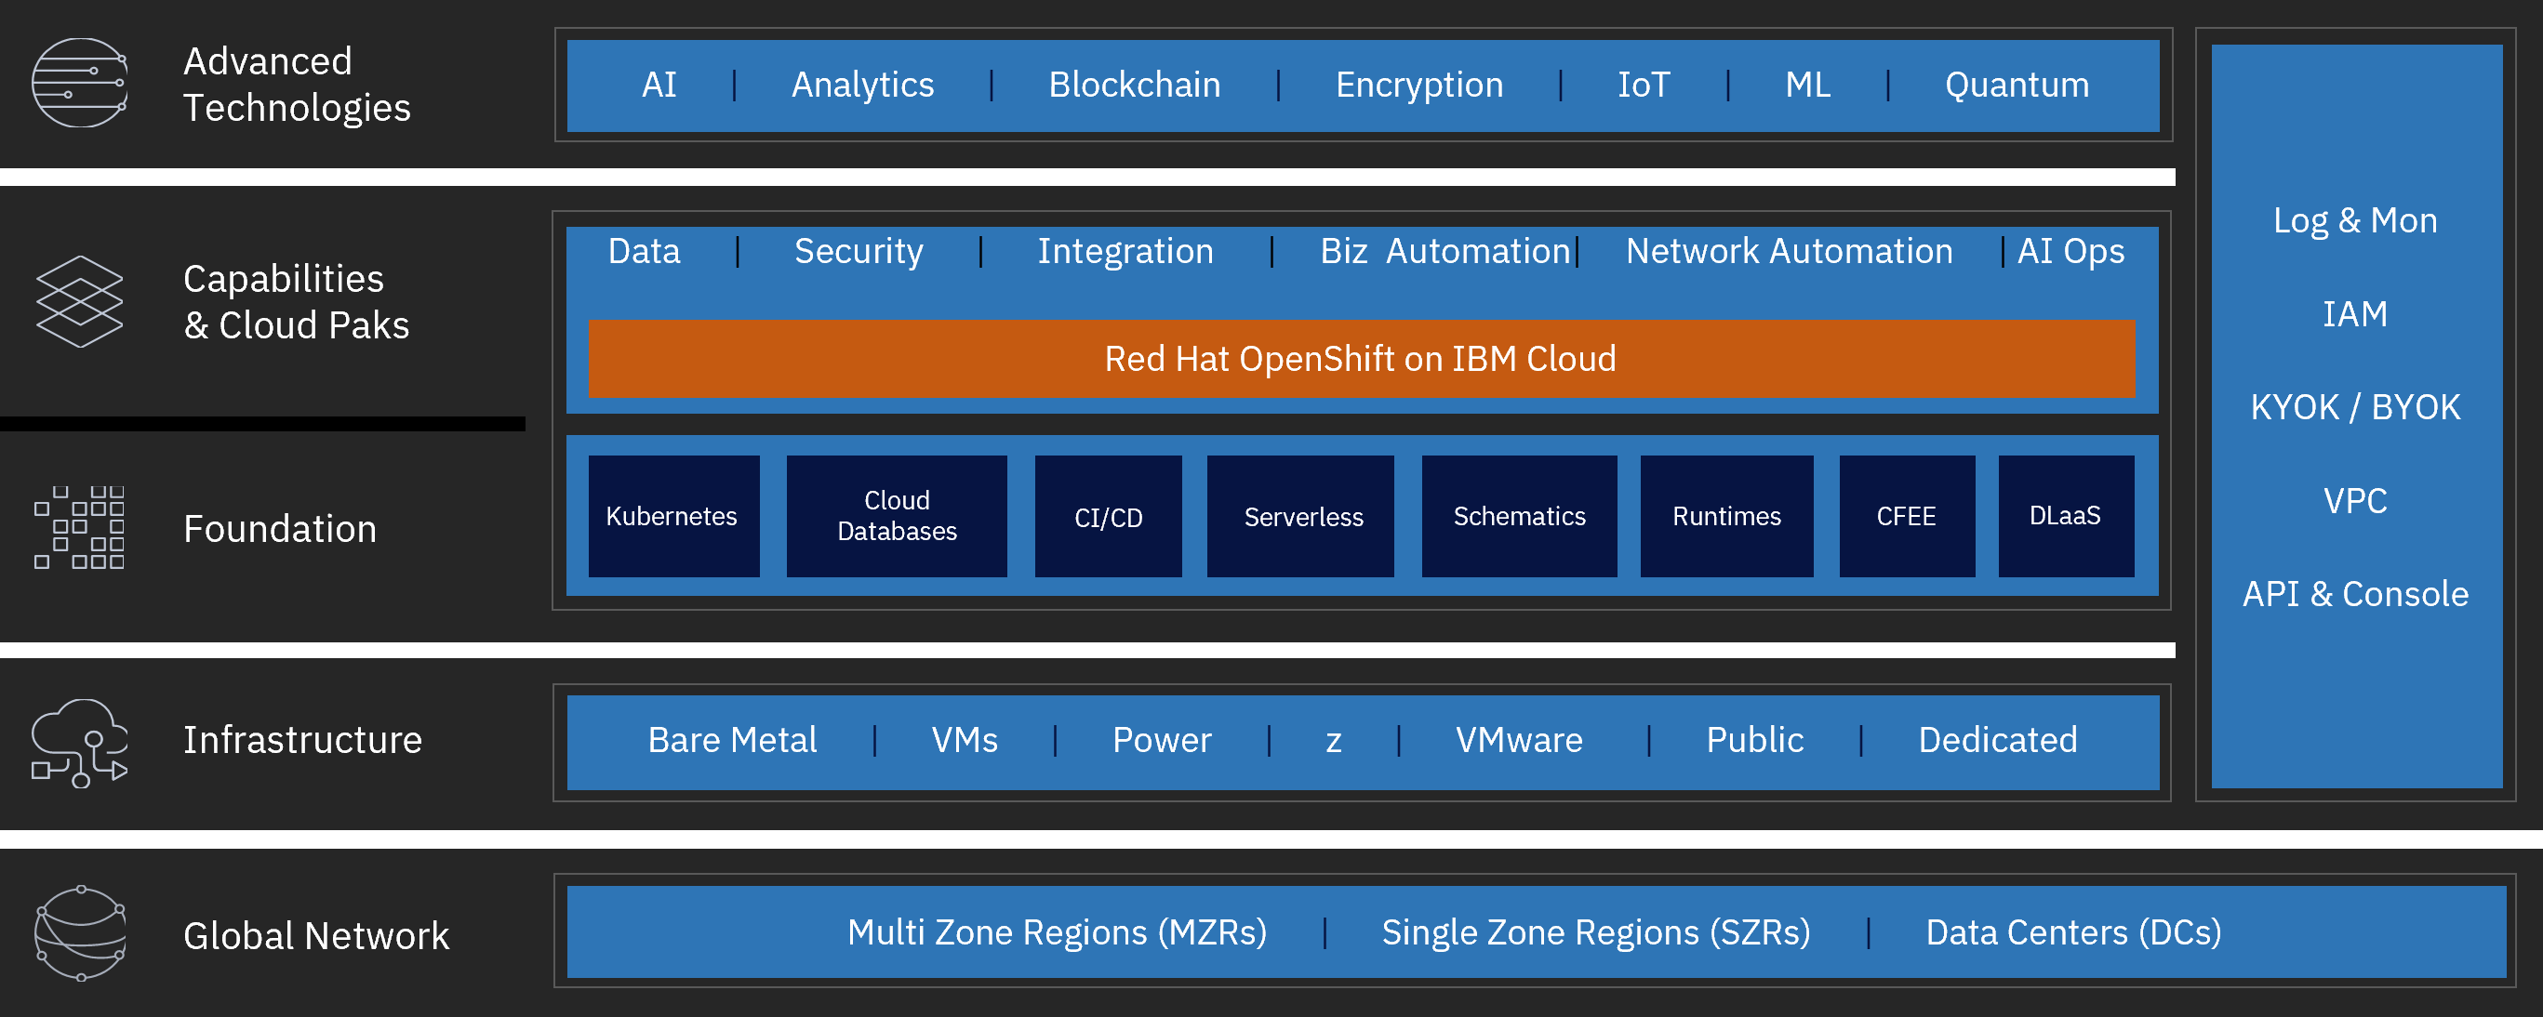Screen dimensions: 2543x1017
Task: Click the 'ML' text
Action: click(x=1807, y=85)
